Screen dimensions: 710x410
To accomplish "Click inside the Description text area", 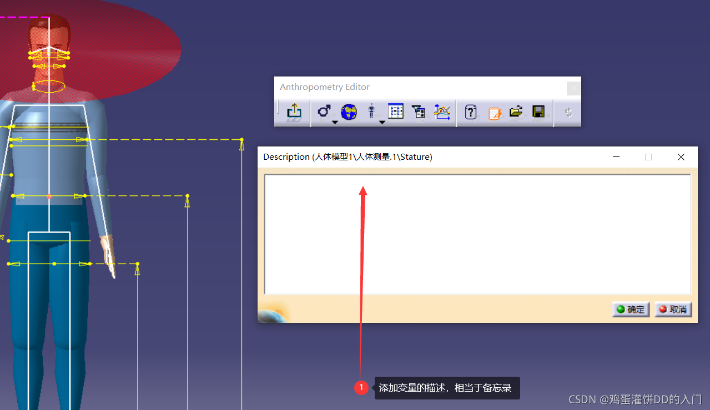I will pyautogui.click(x=477, y=234).
